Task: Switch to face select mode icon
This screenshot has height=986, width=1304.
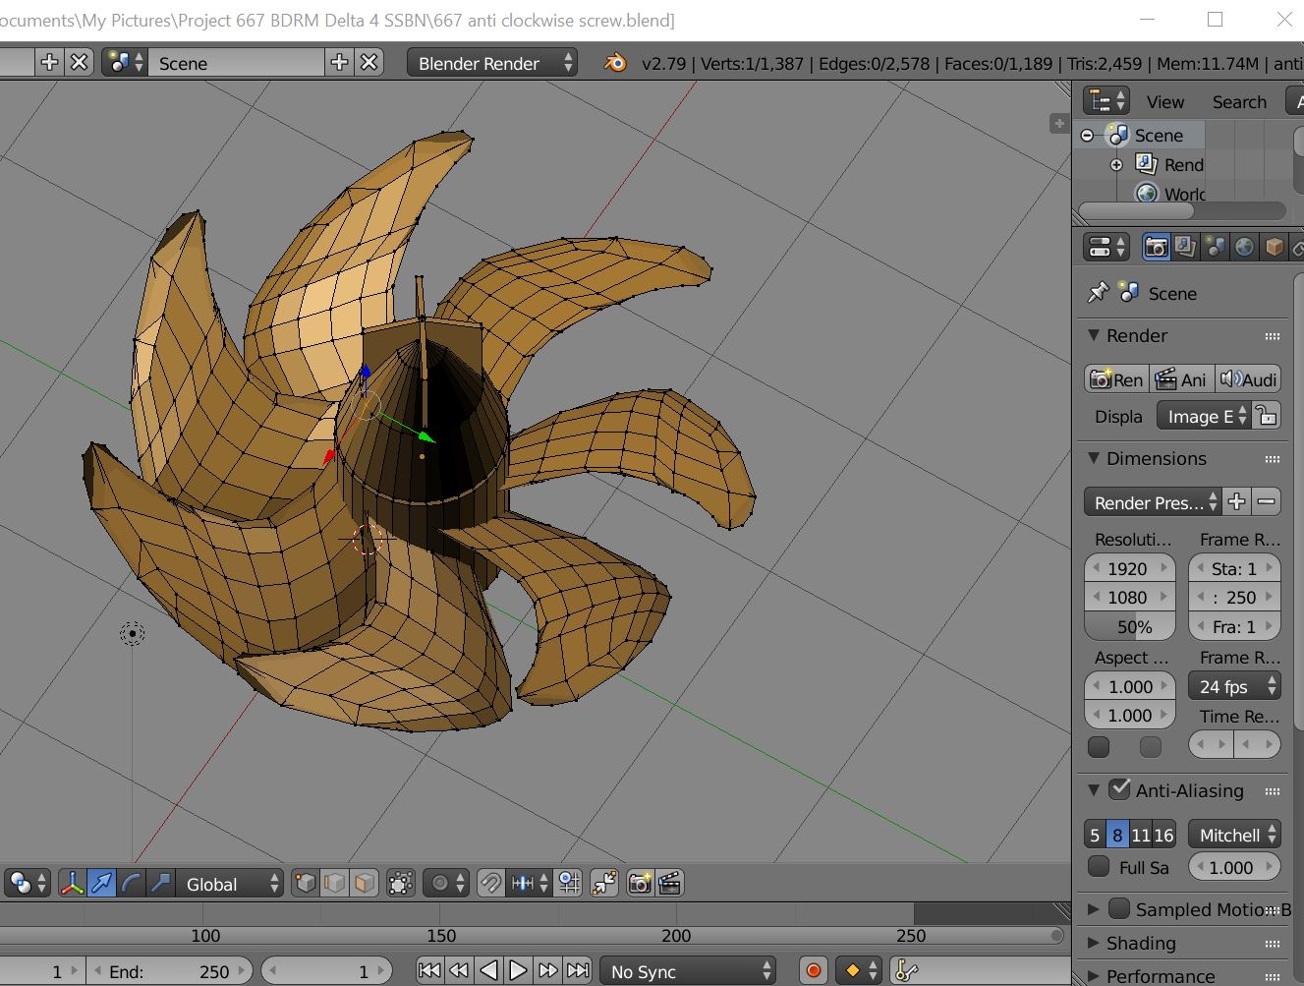Action: [x=364, y=884]
